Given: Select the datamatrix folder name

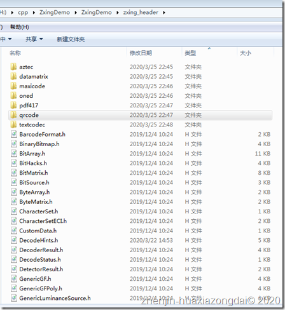Looking at the screenshot, I should pyautogui.click(x=34, y=76).
